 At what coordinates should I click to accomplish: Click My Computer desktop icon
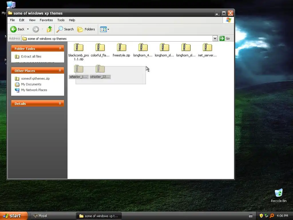[11, 5]
